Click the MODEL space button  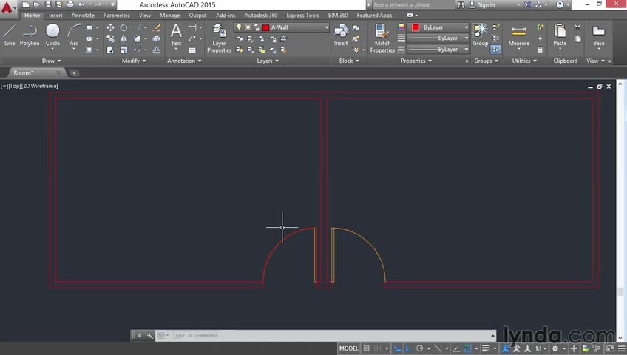pos(349,348)
